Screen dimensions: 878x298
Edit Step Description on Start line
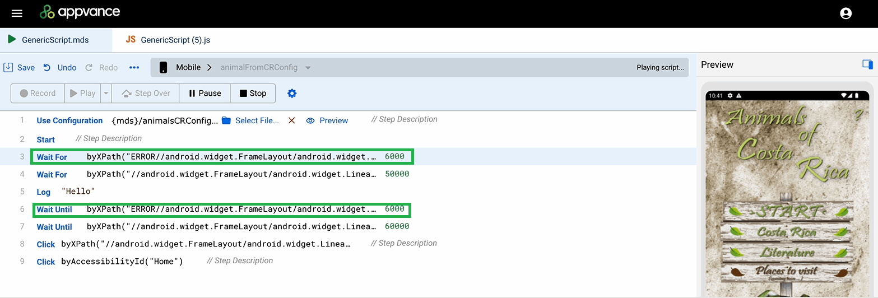(109, 138)
